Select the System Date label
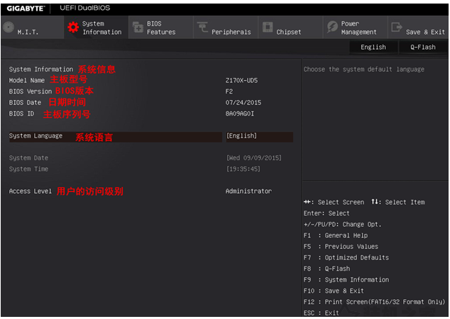 (x=28, y=158)
